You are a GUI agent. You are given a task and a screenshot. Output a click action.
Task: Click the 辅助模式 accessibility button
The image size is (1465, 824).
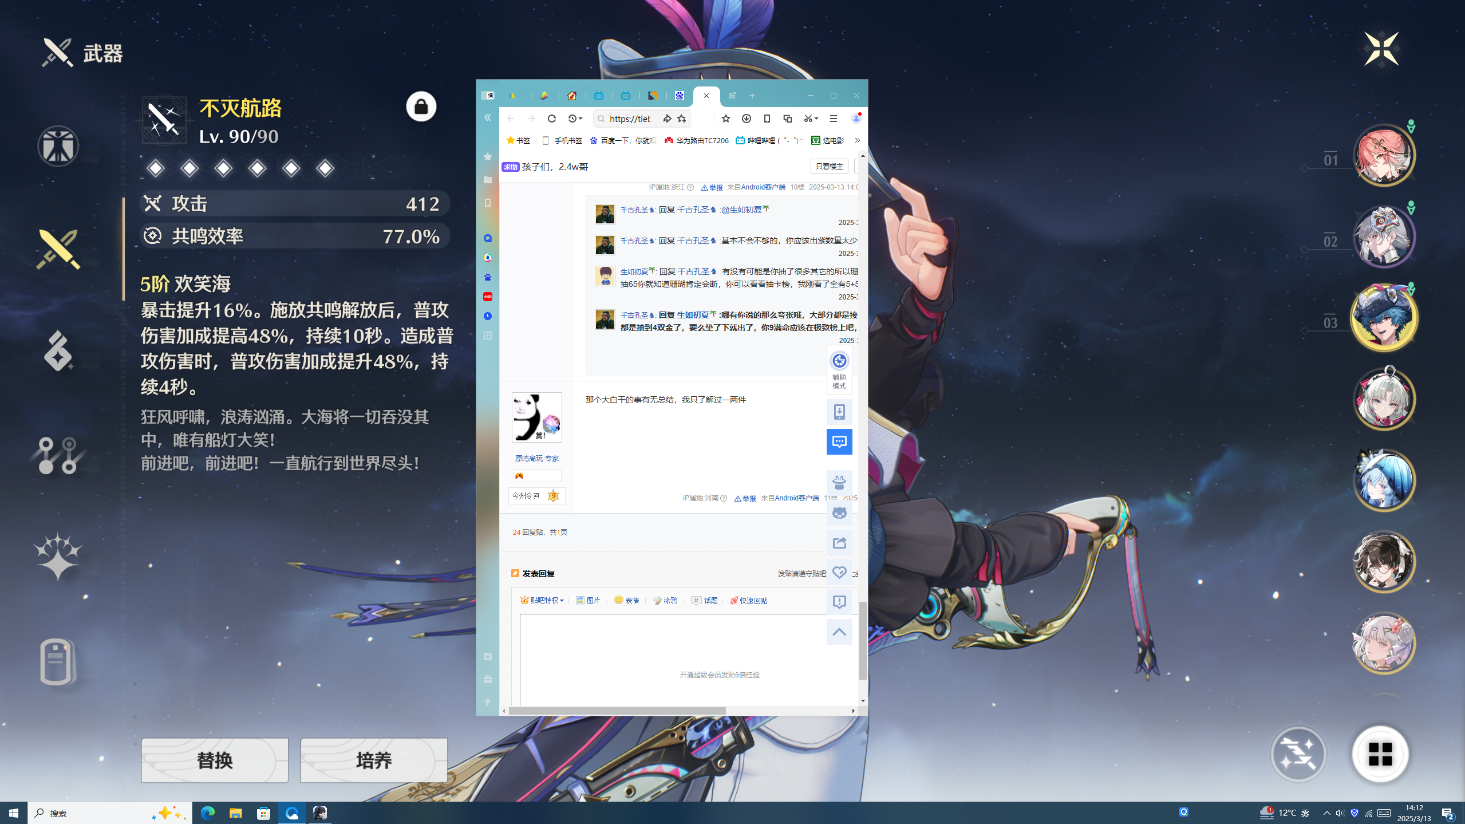[x=839, y=370]
